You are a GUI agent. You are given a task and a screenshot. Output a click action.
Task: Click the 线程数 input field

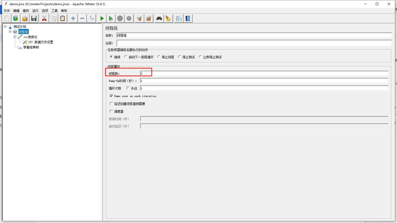coord(264,73)
